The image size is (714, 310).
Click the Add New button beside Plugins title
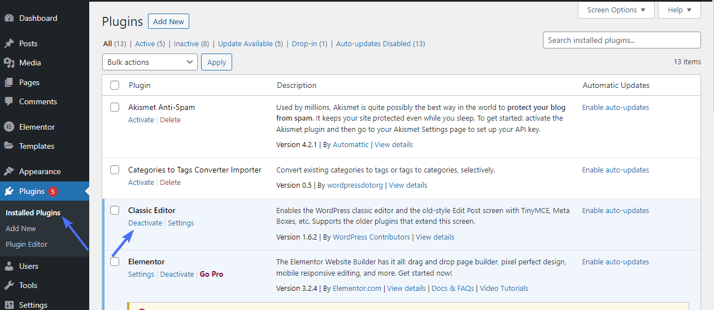tap(168, 21)
